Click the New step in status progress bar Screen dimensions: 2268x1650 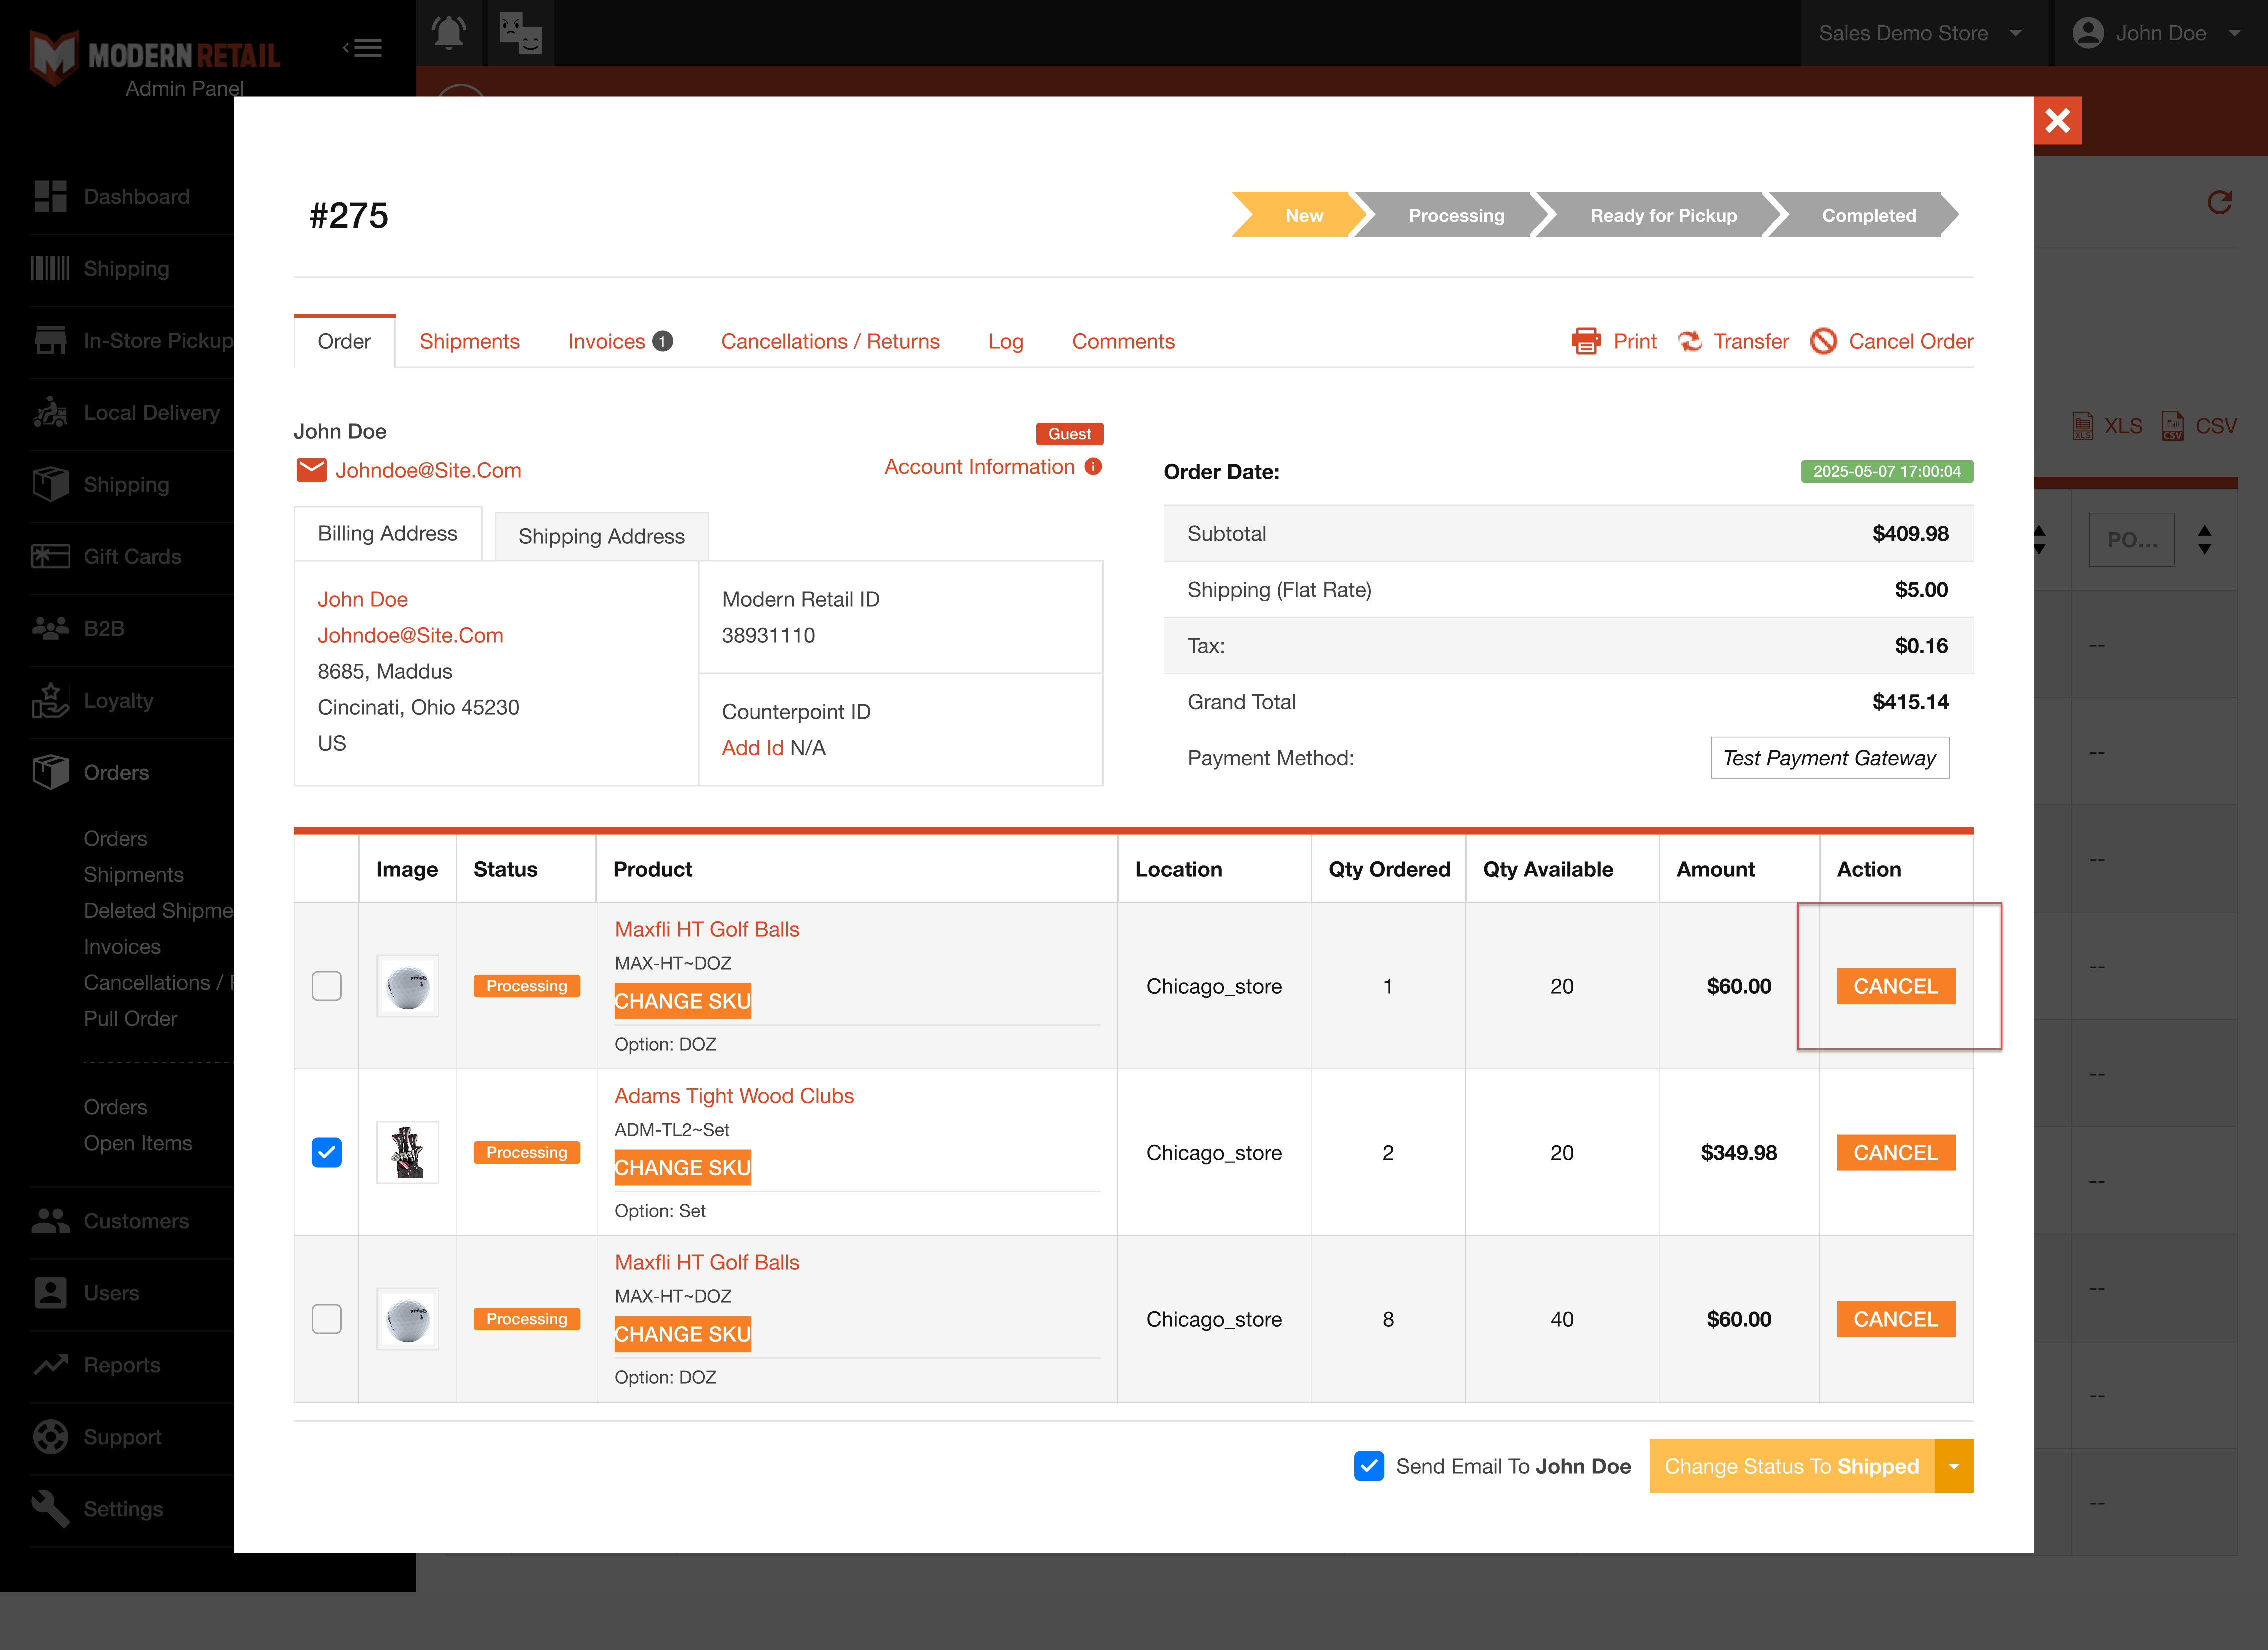[1303, 215]
